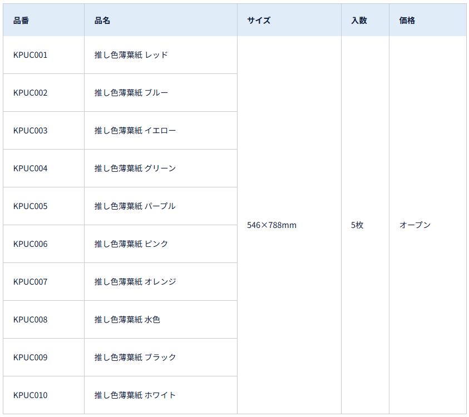Viewport: 469px width, 417px height.
Task: Click the サイズ column header
Action: 259,21
